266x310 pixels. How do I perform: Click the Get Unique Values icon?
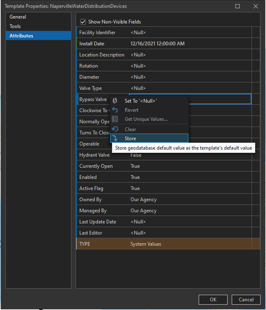click(x=115, y=119)
